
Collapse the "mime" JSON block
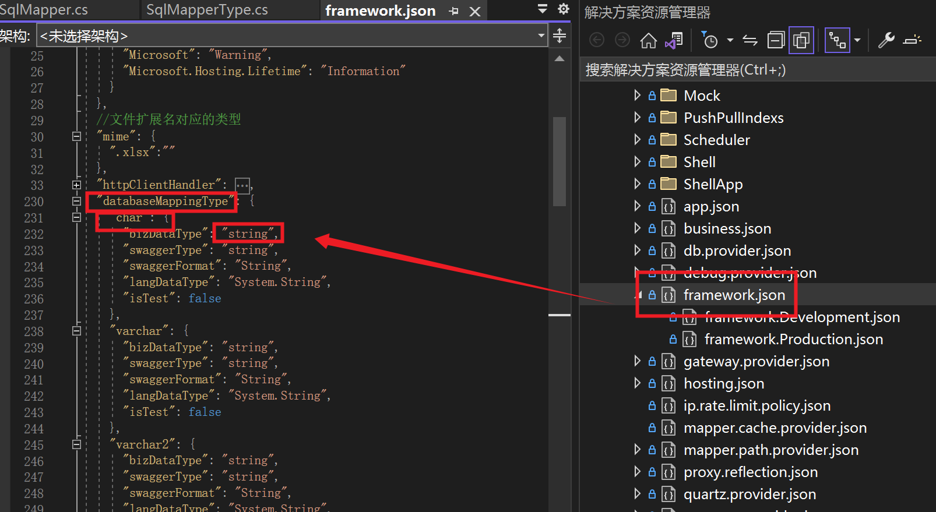(76, 136)
